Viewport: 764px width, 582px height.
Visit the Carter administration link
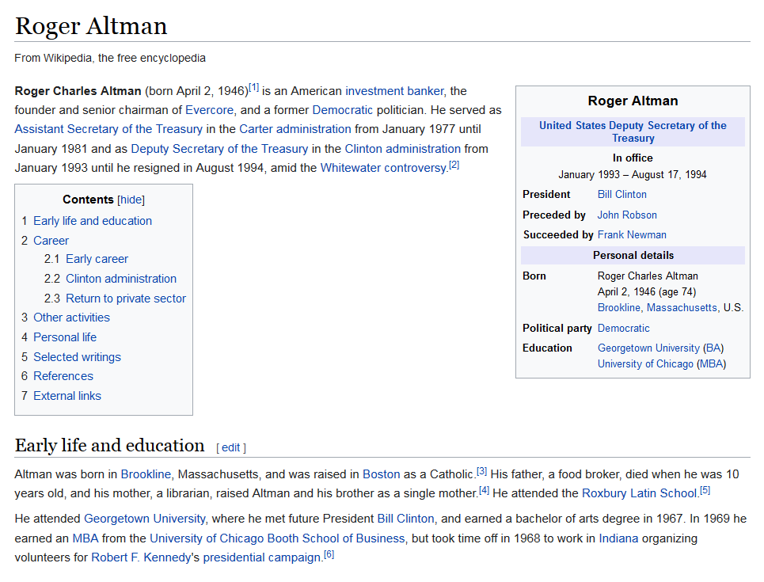tap(295, 129)
